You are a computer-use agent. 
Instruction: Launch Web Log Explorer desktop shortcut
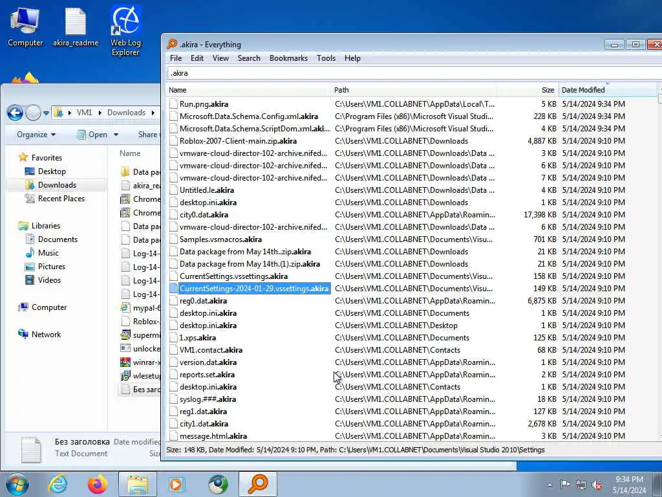125,31
